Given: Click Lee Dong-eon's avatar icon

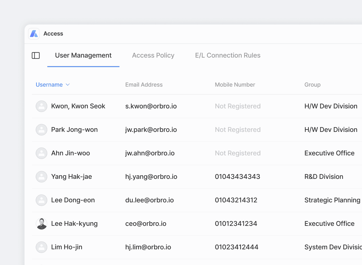Looking at the screenshot, I should [41, 200].
